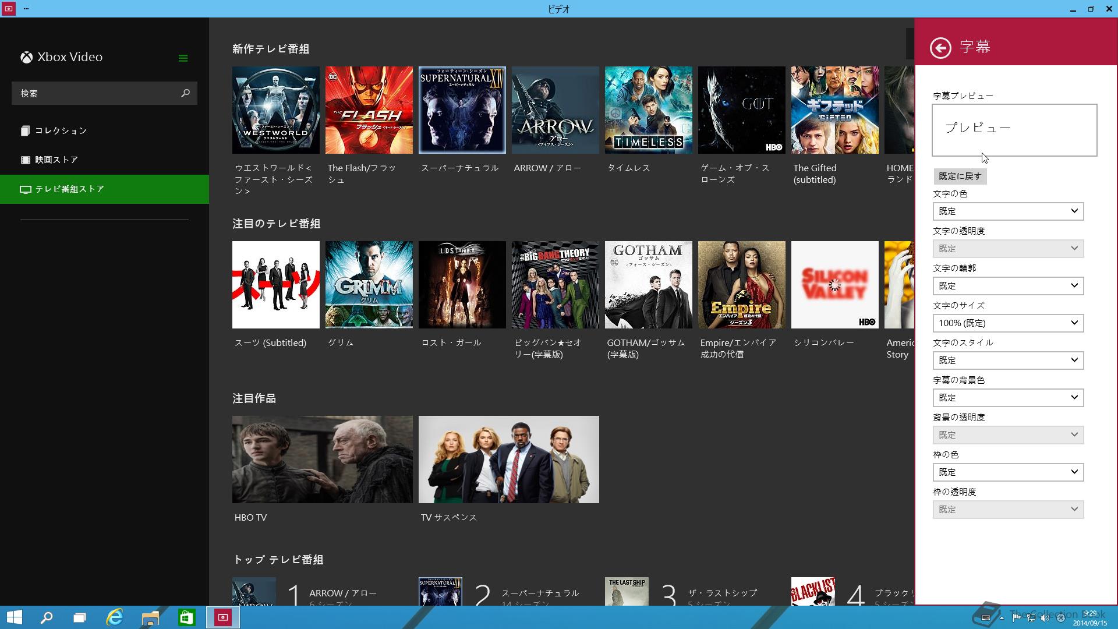Open HBO TV featured tile
This screenshot has height=629, width=1118.
click(x=323, y=460)
